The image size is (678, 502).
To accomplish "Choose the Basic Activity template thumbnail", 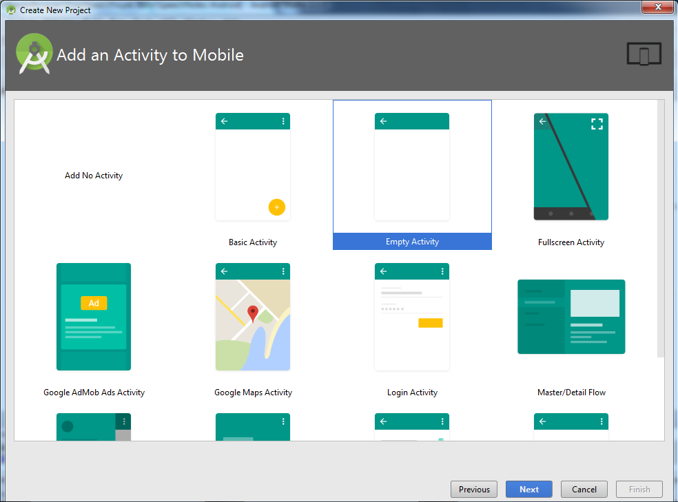I will [x=253, y=167].
